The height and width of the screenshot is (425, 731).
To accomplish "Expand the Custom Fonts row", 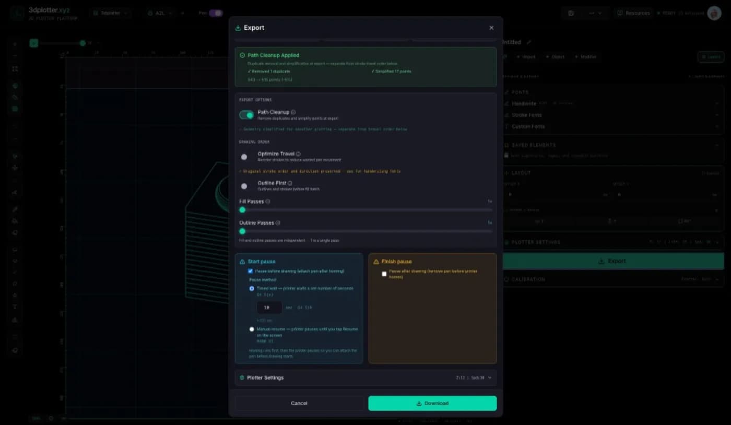I will pyautogui.click(x=614, y=126).
